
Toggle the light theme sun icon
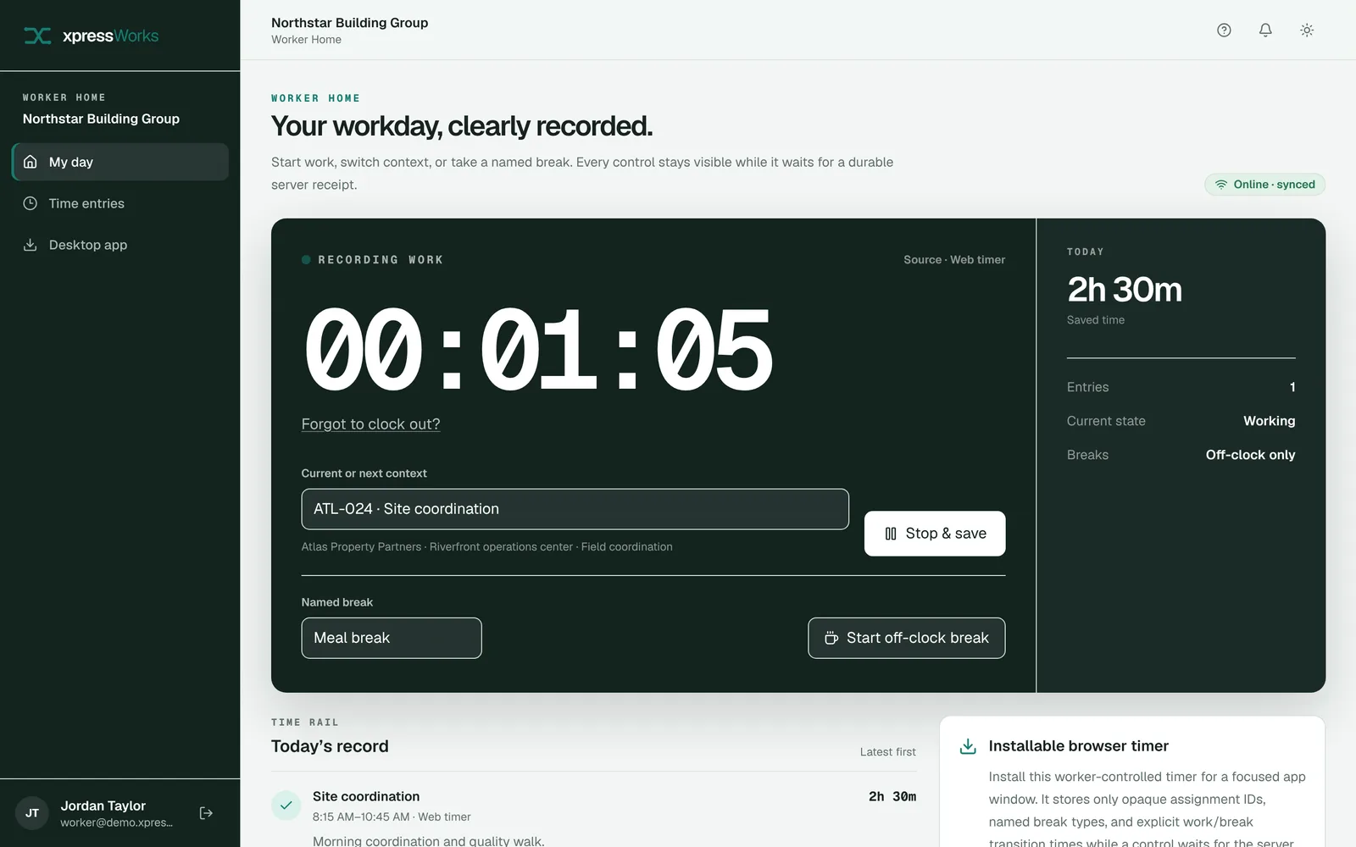tap(1307, 30)
